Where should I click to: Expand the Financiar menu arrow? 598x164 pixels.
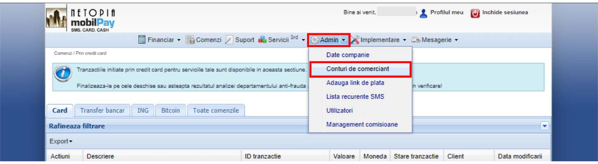coord(179,40)
